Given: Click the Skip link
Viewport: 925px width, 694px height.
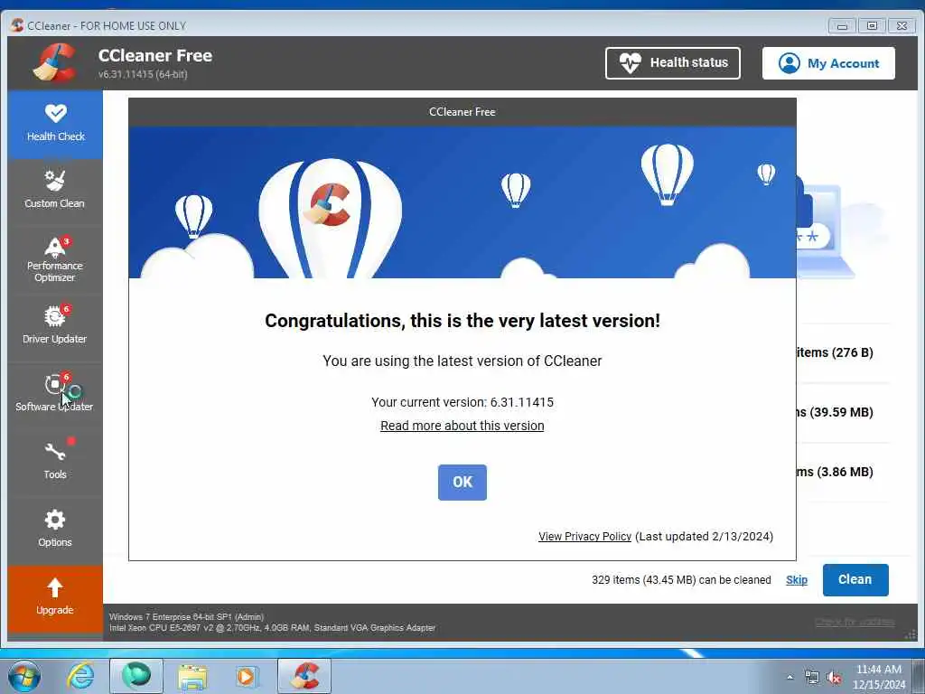Looking at the screenshot, I should pos(797,580).
